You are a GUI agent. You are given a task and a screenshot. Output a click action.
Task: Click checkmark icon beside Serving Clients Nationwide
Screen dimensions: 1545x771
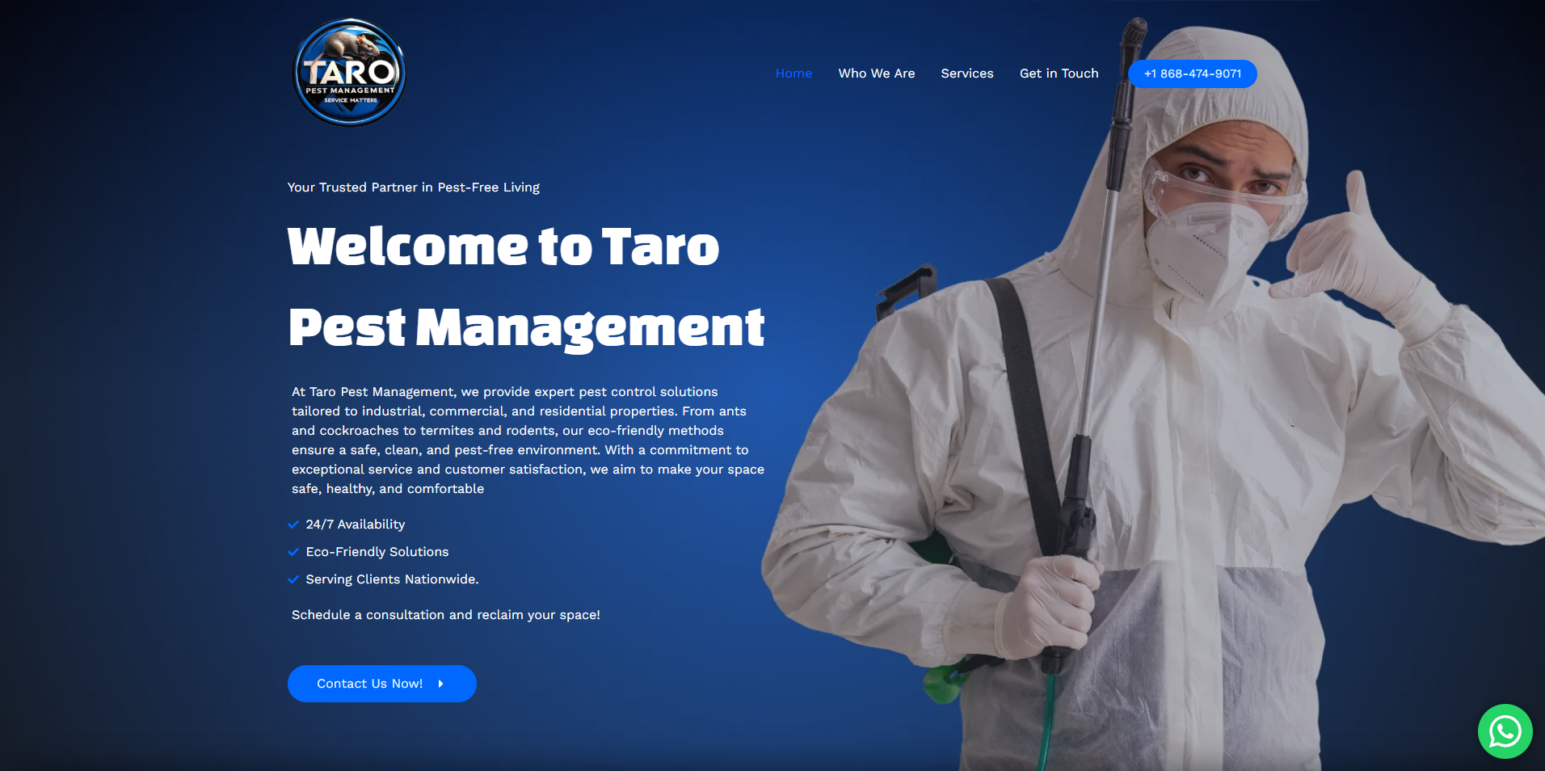click(293, 579)
